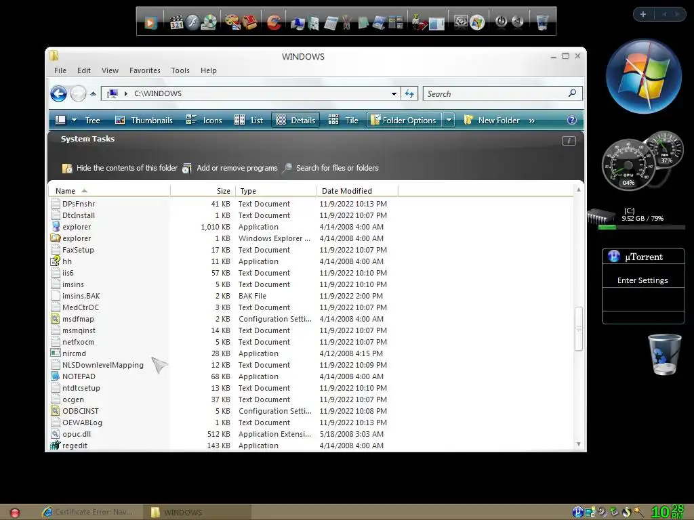Click the power button icon in dock
The height and width of the screenshot is (520, 694).
tap(501, 21)
